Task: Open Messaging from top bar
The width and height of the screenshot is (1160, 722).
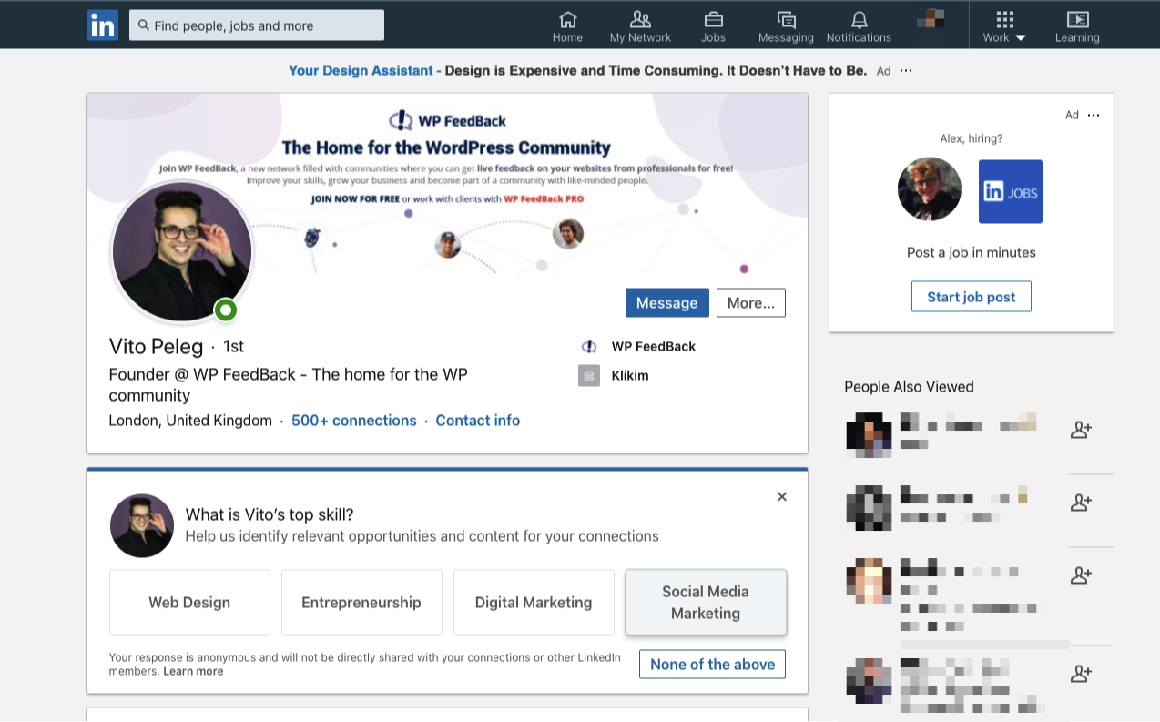Action: point(786,26)
